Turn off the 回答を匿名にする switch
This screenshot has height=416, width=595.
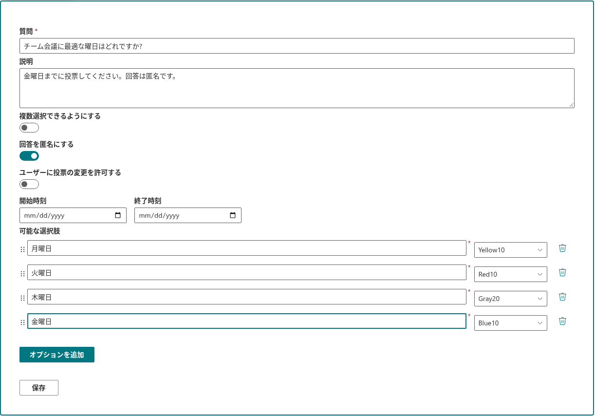tap(29, 156)
